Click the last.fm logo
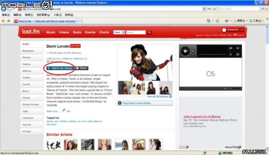The width and height of the screenshot is (269, 155). coord(31,31)
